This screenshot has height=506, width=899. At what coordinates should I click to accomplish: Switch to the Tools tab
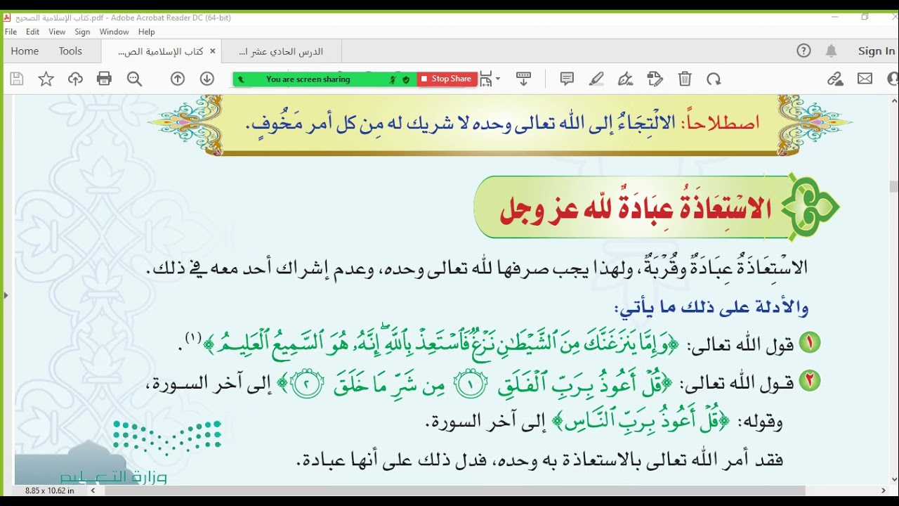pos(70,51)
